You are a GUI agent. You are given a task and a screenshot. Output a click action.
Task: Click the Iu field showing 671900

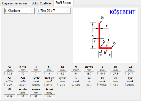click(x=76, y=85)
